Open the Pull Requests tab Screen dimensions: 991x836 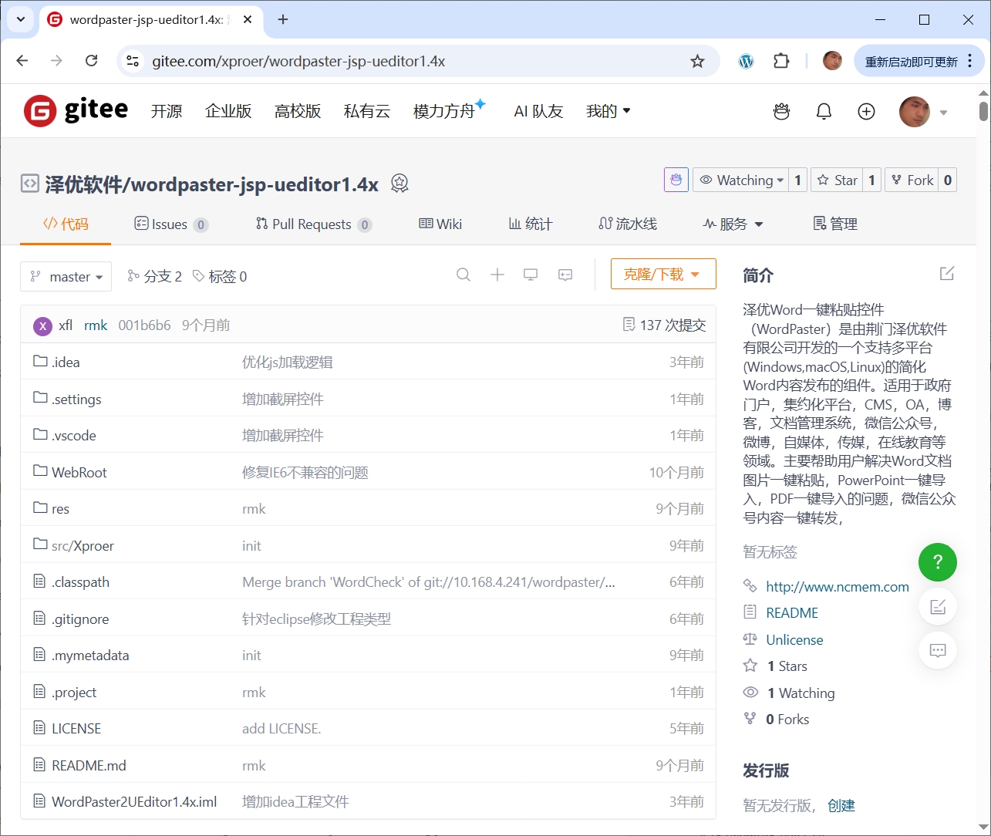[x=312, y=224]
